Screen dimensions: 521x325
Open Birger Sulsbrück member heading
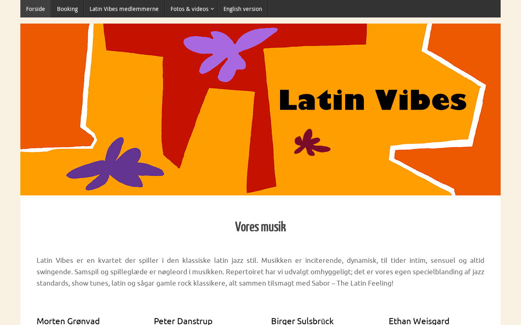click(302, 321)
